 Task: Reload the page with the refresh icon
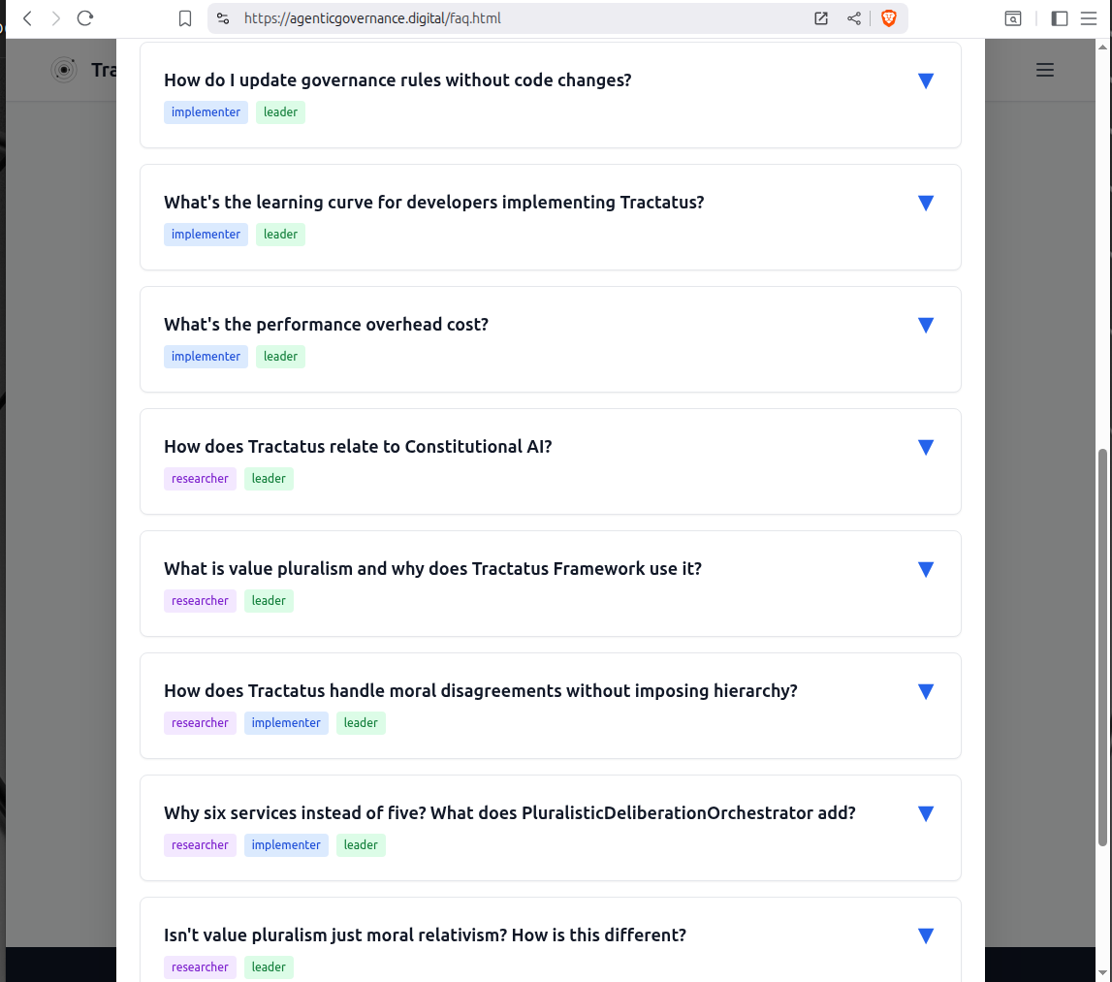(85, 18)
